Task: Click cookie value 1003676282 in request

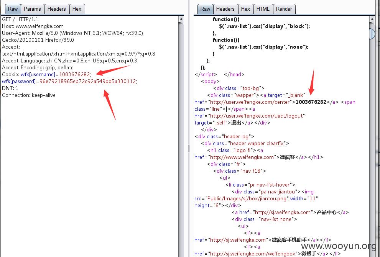Action: (x=74, y=75)
